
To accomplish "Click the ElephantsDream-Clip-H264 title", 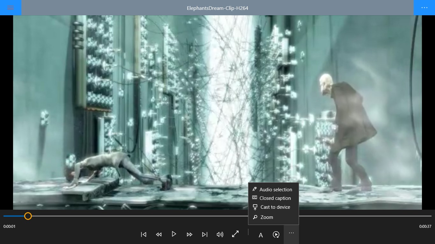I will (x=217, y=8).
